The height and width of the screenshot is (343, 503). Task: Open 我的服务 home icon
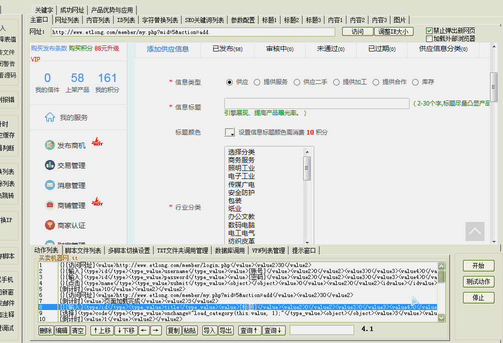[x=50, y=117]
